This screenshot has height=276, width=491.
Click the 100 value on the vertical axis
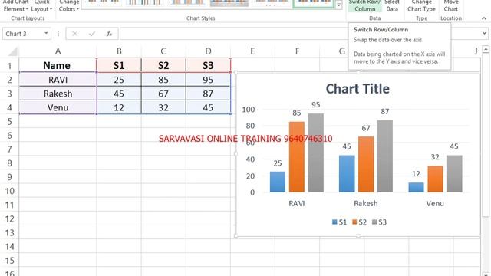pyautogui.click(x=249, y=110)
